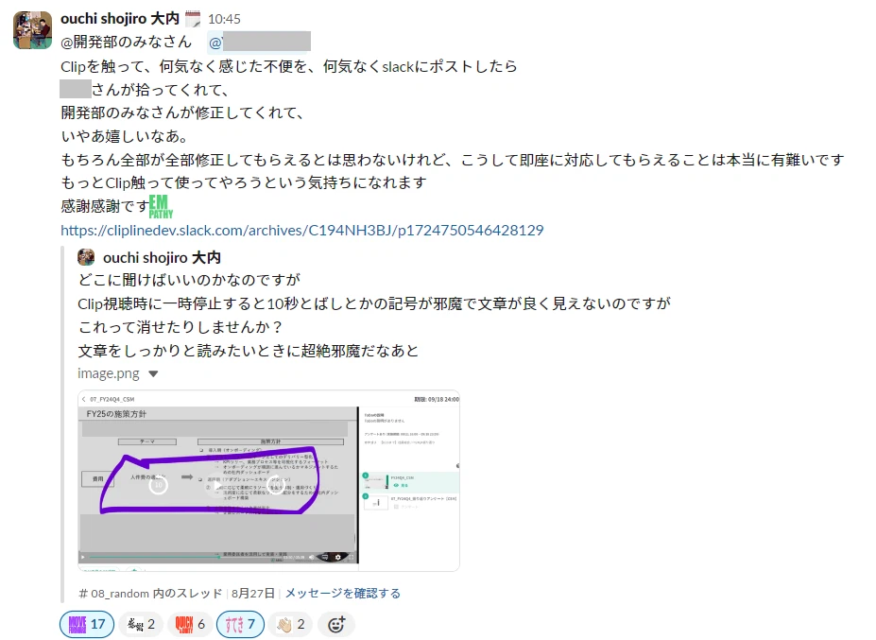Click the 8月27日 date link
Viewport: 876px width, 640px height.
tap(253, 593)
